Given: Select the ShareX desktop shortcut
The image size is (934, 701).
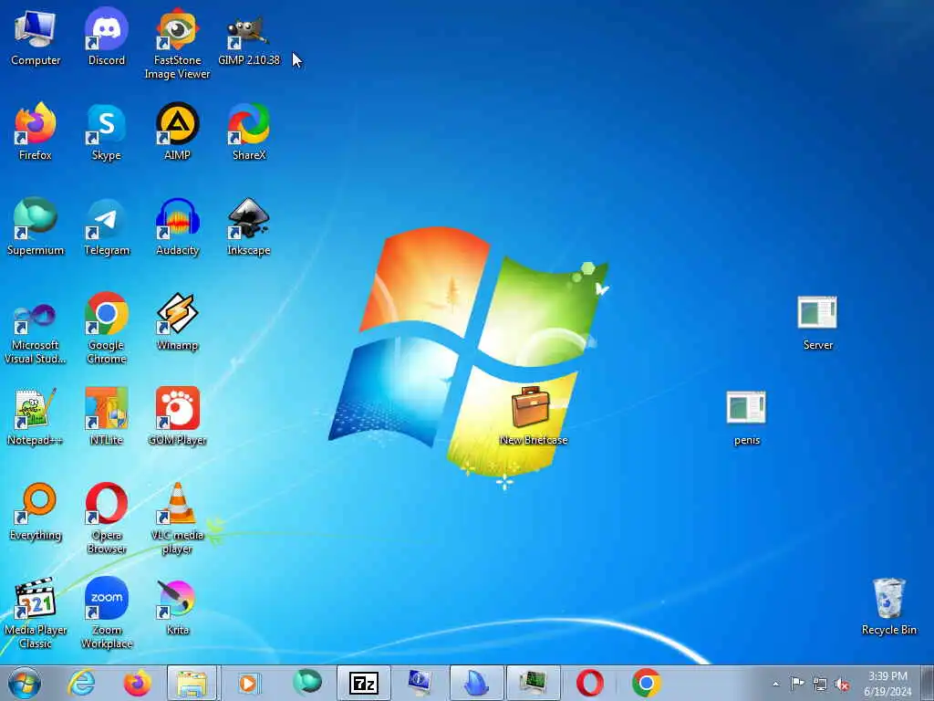Looking at the screenshot, I should (248, 131).
